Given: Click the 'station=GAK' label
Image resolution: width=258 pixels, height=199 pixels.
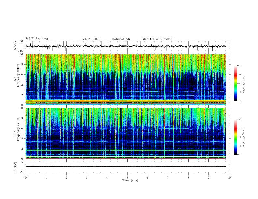Looking at the screenshot, I should point(121,39).
